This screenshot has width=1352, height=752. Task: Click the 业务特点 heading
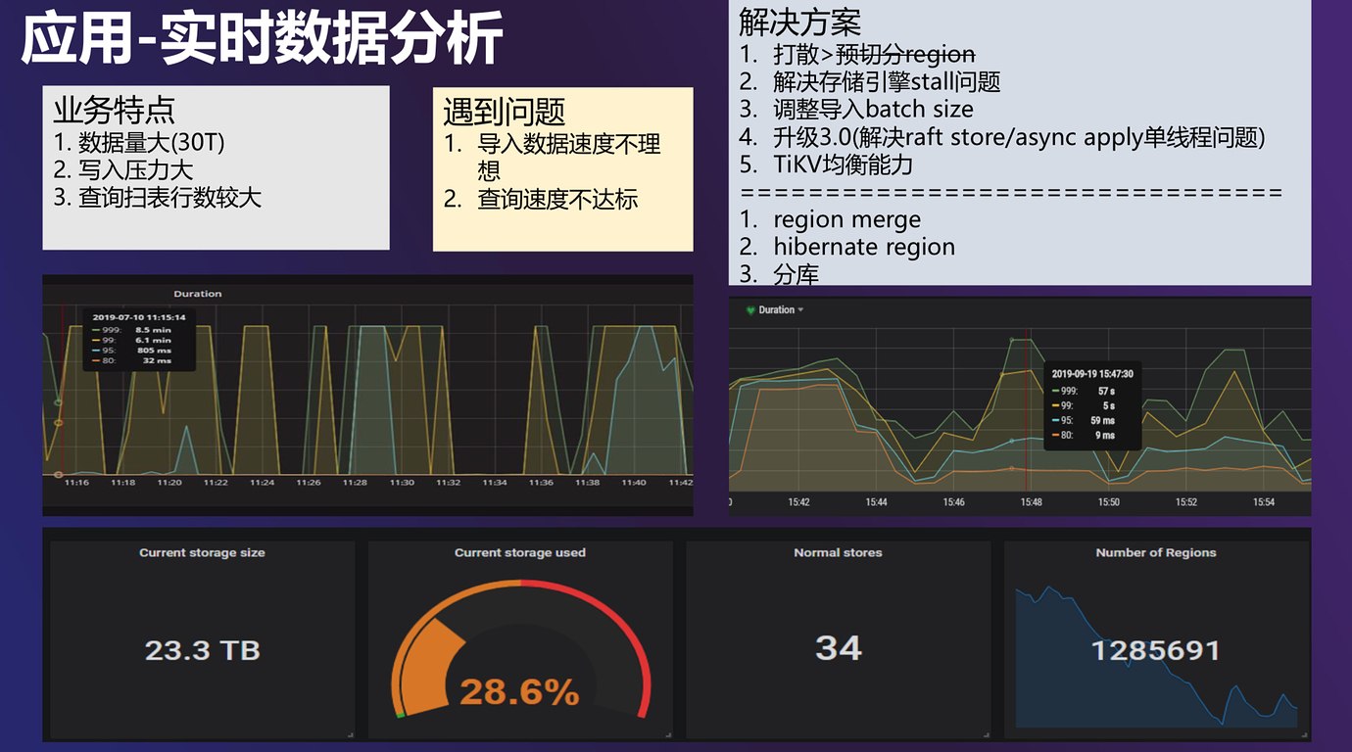[x=115, y=111]
